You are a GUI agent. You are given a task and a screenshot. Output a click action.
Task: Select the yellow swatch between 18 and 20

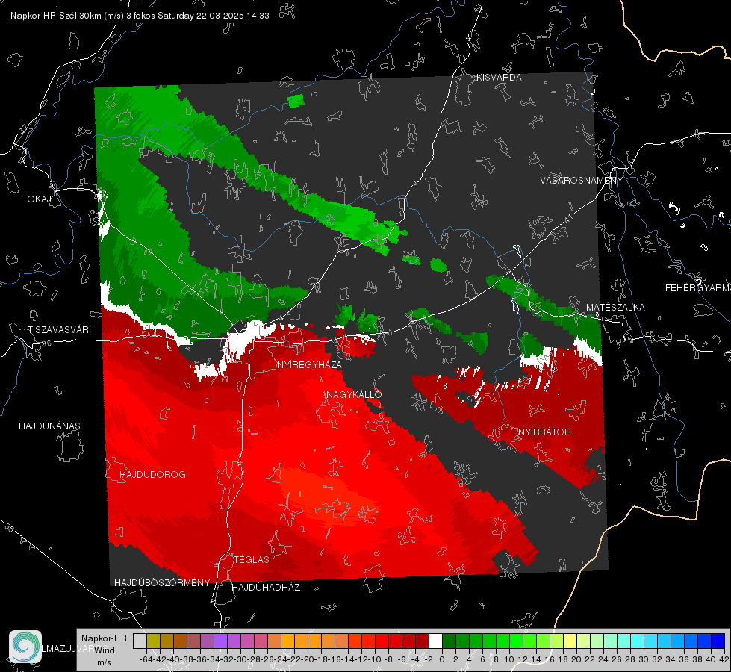(x=570, y=641)
